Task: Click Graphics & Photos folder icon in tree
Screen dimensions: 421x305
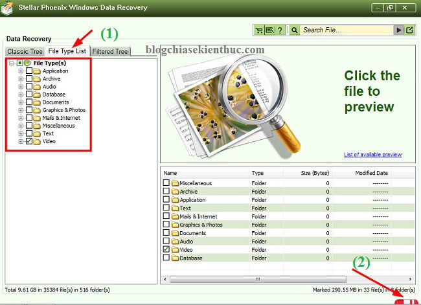Action: 37,110
